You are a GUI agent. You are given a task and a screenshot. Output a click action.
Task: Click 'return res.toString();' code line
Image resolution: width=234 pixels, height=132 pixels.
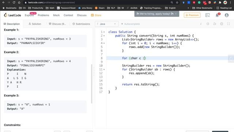[x=140, y=84]
